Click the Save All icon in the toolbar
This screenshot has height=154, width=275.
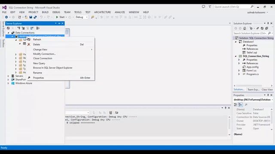[x=35, y=17]
